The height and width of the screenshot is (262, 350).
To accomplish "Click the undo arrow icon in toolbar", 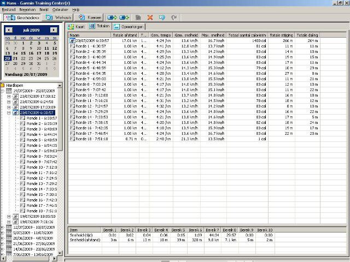I will click(x=162, y=17).
